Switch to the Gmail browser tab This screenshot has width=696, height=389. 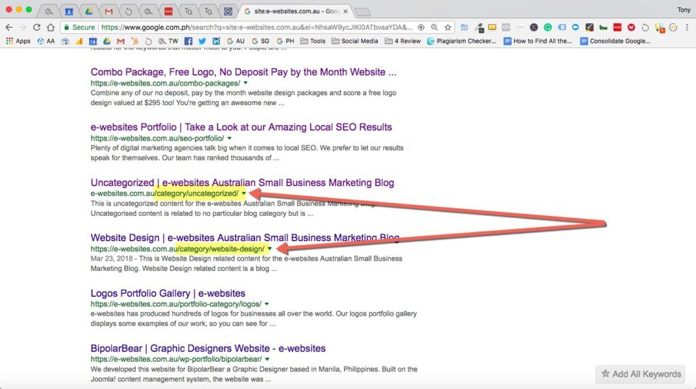[108, 11]
